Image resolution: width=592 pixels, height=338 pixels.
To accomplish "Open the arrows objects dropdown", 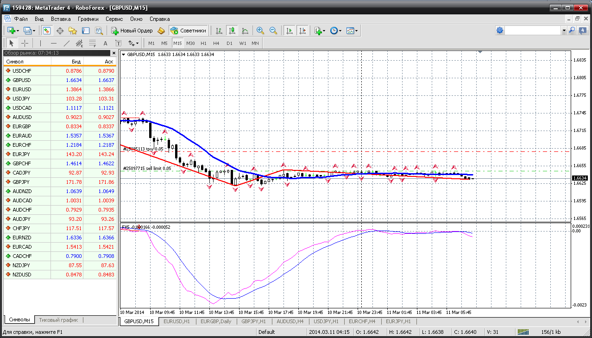I will 133,43.
